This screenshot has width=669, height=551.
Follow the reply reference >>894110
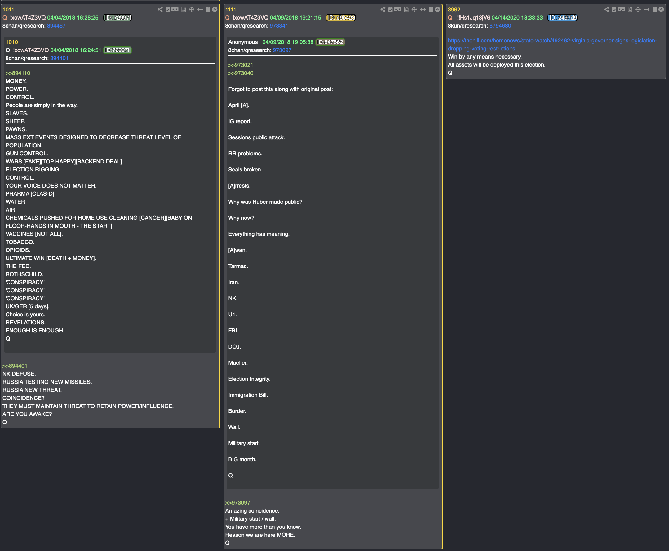[x=18, y=73]
